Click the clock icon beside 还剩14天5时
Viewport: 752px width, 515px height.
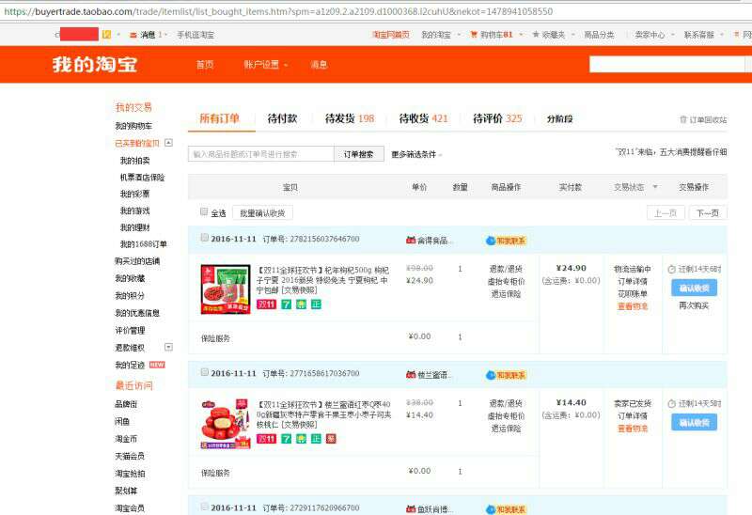[672, 404]
